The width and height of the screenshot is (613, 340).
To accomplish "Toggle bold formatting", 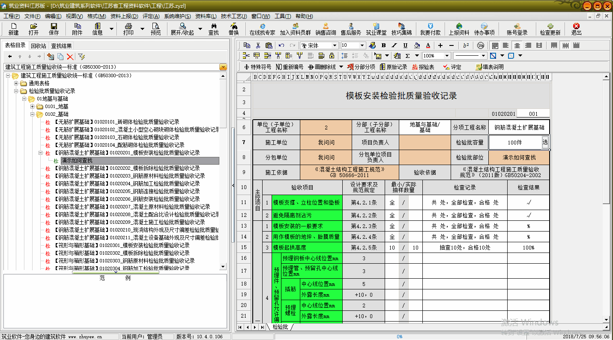I will 383,45.
